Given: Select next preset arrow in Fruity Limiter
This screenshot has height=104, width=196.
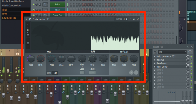Looking at the screenshot, I should click(x=127, y=19).
